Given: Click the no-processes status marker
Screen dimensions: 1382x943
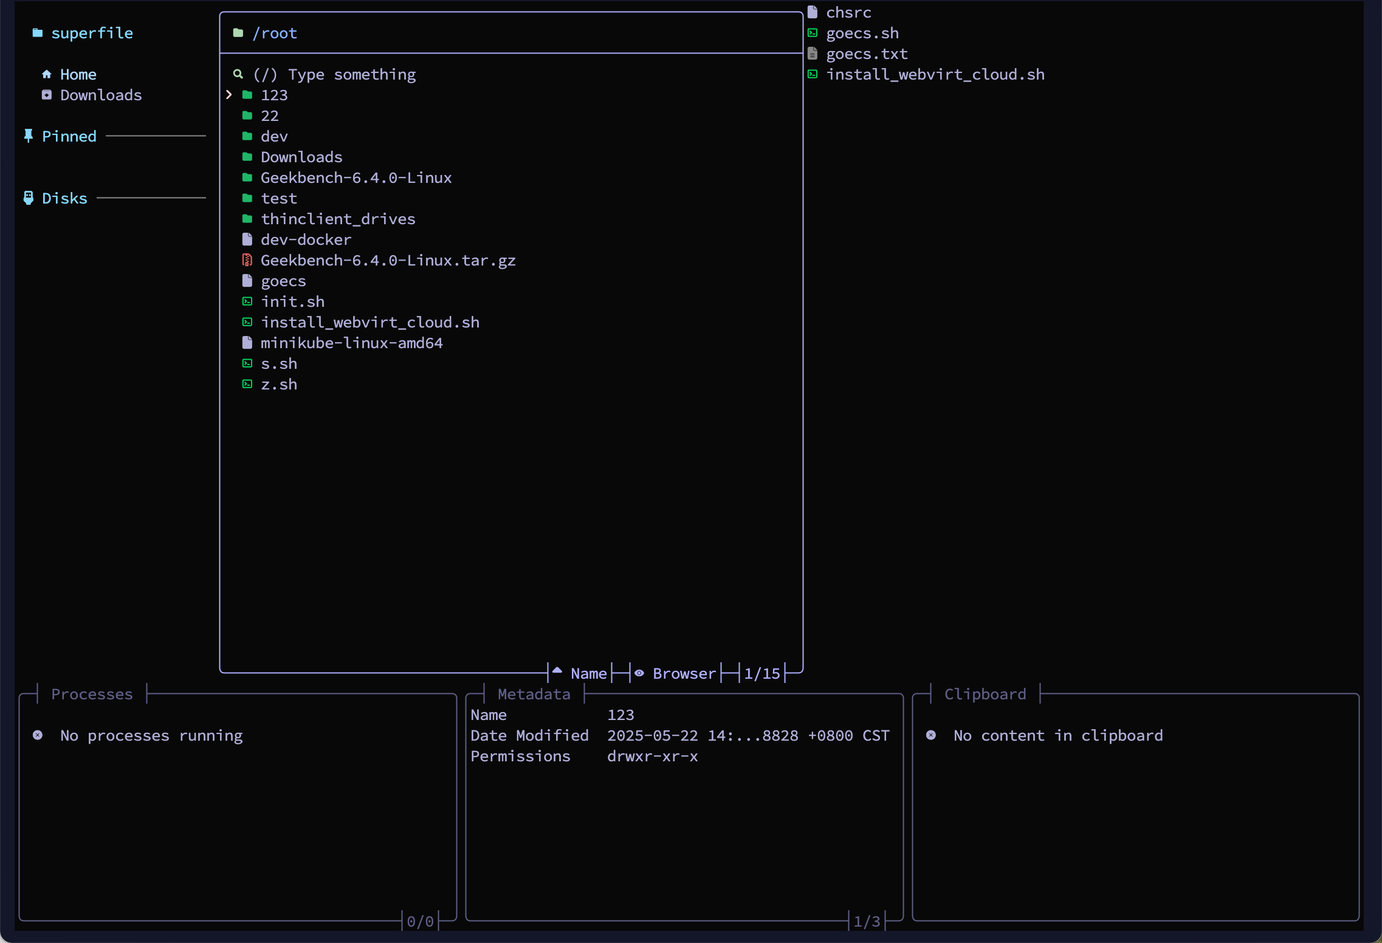Looking at the screenshot, I should [38, 735].
